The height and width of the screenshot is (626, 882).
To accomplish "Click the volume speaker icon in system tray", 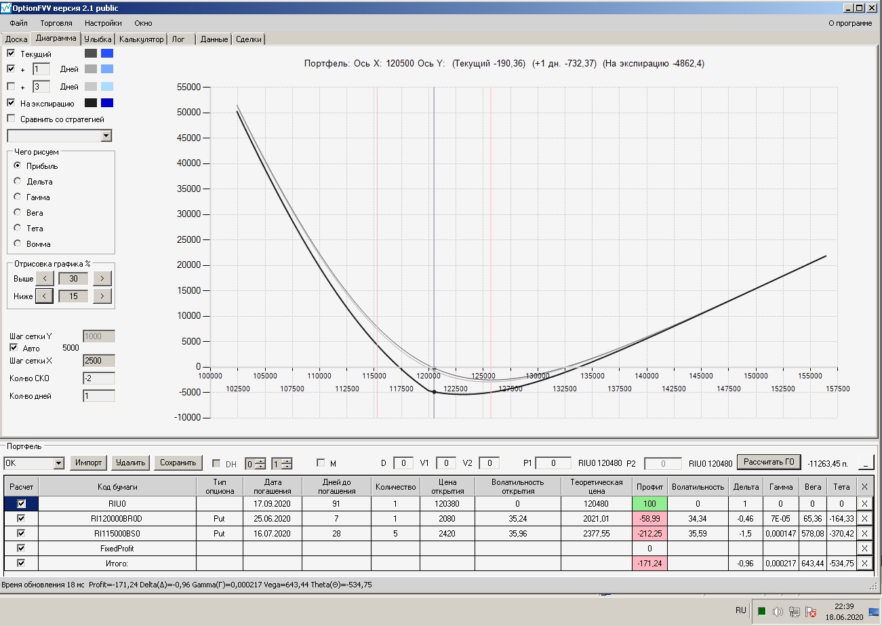I will tap(778, 611).
